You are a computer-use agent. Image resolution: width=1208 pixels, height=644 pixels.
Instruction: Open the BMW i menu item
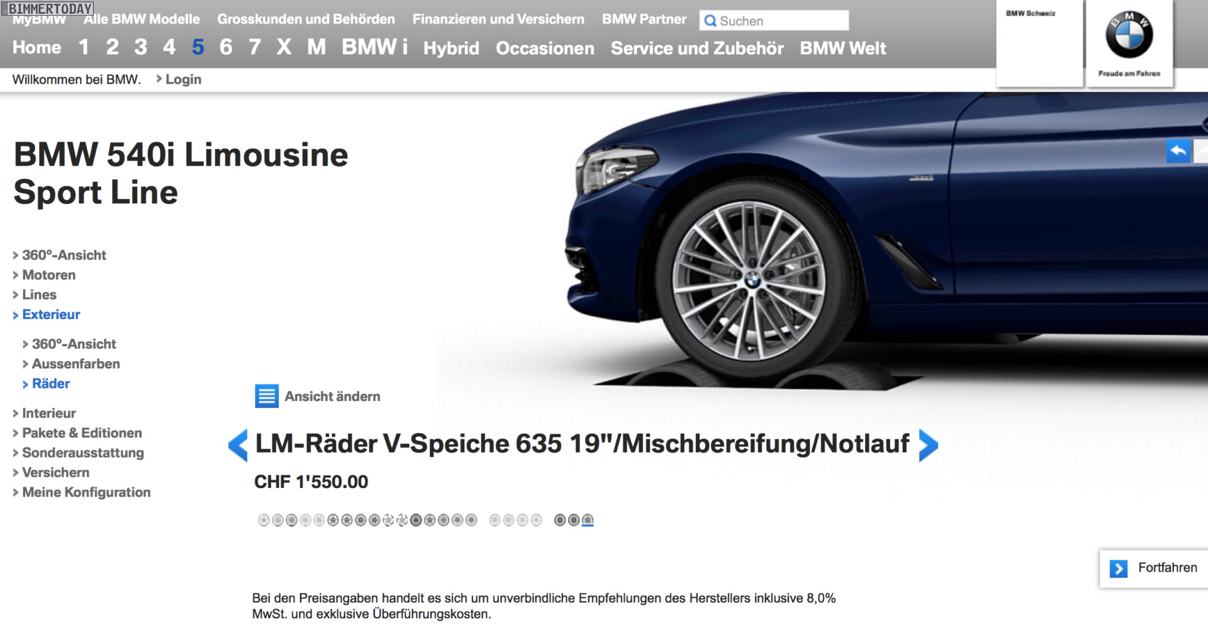click(x=374, y=47)
